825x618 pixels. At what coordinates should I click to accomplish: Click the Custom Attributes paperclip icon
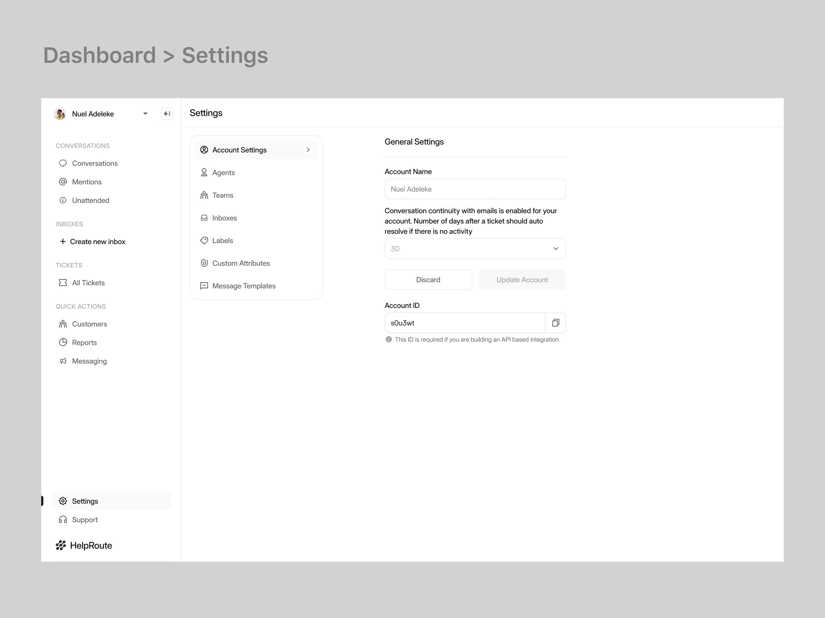pyautogui.click(x=204, y=263)
